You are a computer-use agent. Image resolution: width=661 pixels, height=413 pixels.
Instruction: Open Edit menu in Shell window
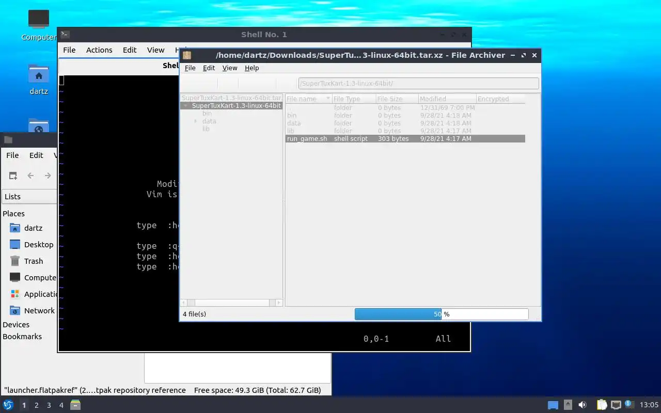[x=130, y=50]
